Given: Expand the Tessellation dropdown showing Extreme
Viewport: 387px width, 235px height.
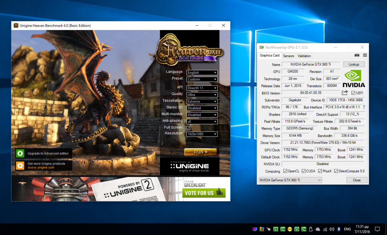Looking at the screenshot, I should coord(202,101).
